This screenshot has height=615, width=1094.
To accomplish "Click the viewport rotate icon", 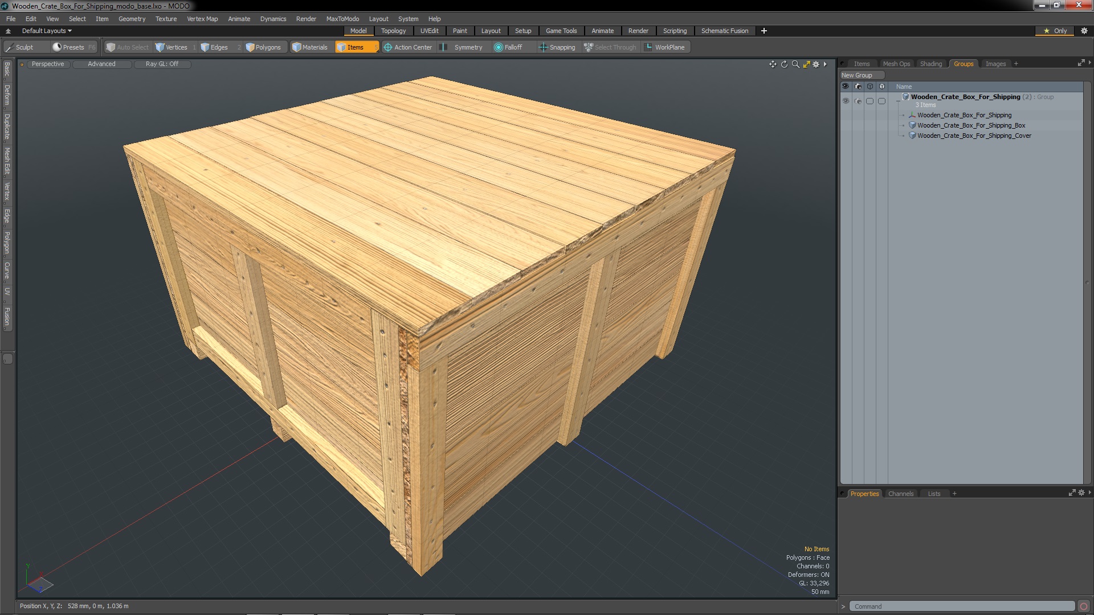I will coord(784,64).
